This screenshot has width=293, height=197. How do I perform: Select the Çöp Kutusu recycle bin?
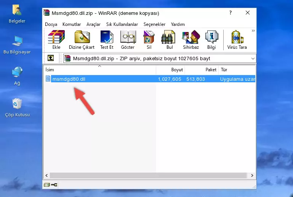pos(17,107)
